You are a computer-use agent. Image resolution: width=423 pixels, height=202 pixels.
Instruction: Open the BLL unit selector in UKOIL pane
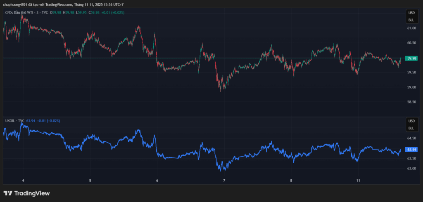point(411,128)
